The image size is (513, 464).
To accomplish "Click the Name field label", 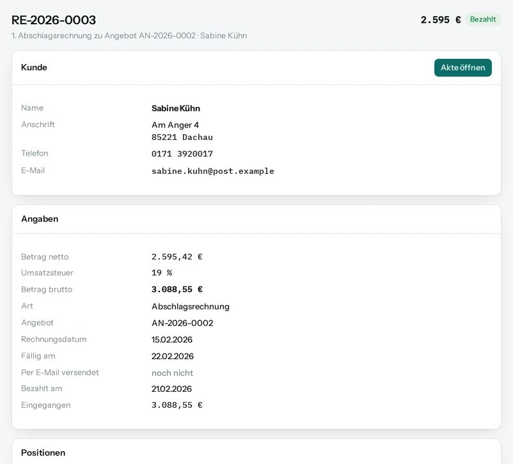I will [32, 108].
